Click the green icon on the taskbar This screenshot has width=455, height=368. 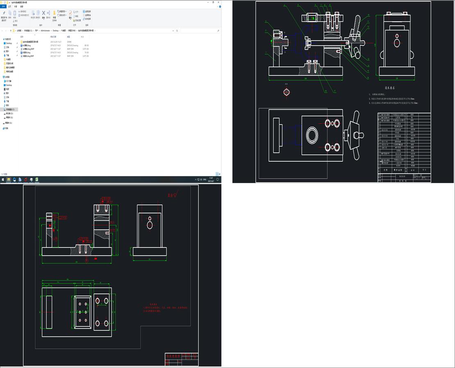coord(37,180)
